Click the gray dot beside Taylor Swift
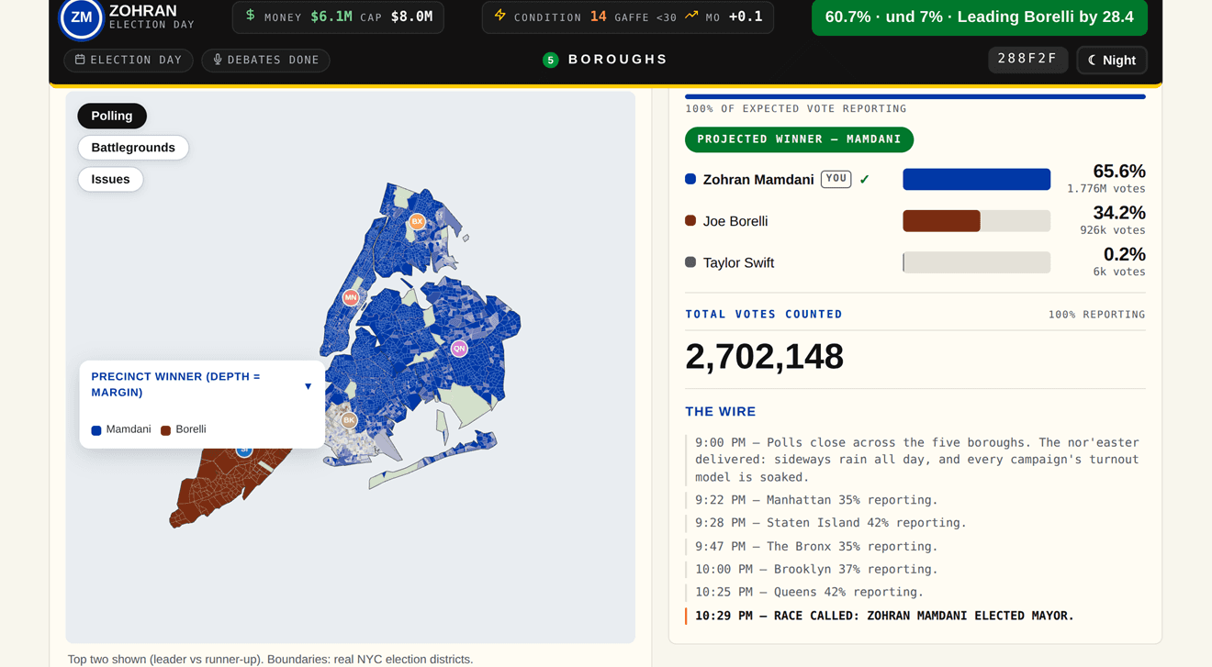 (690, 261)
